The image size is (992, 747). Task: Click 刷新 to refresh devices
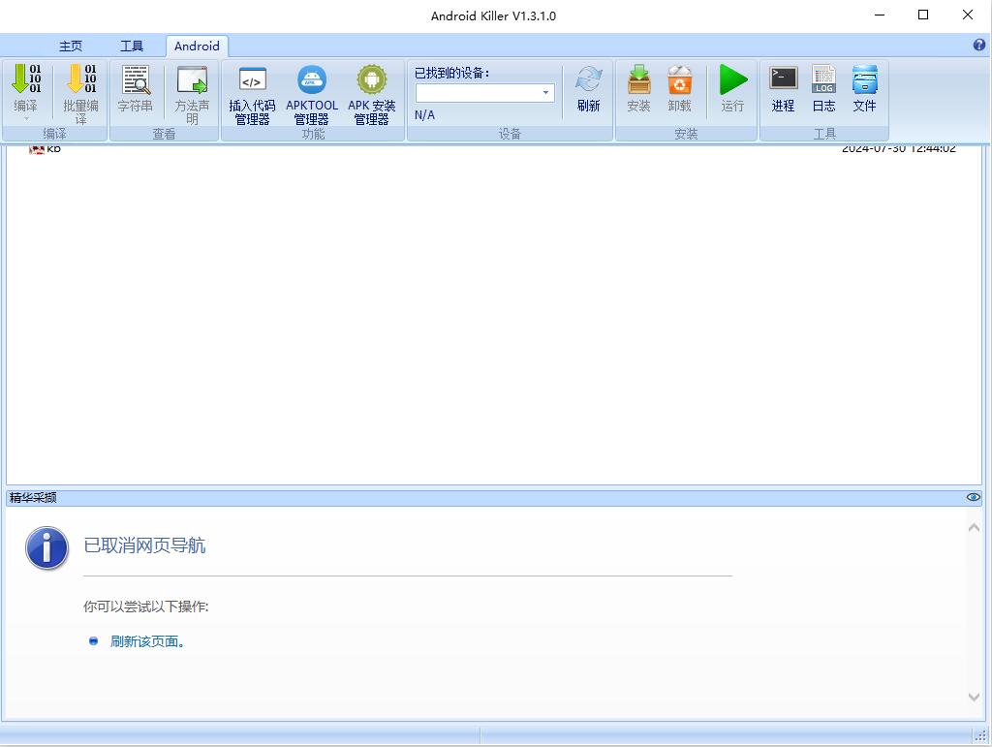point(588,81)
